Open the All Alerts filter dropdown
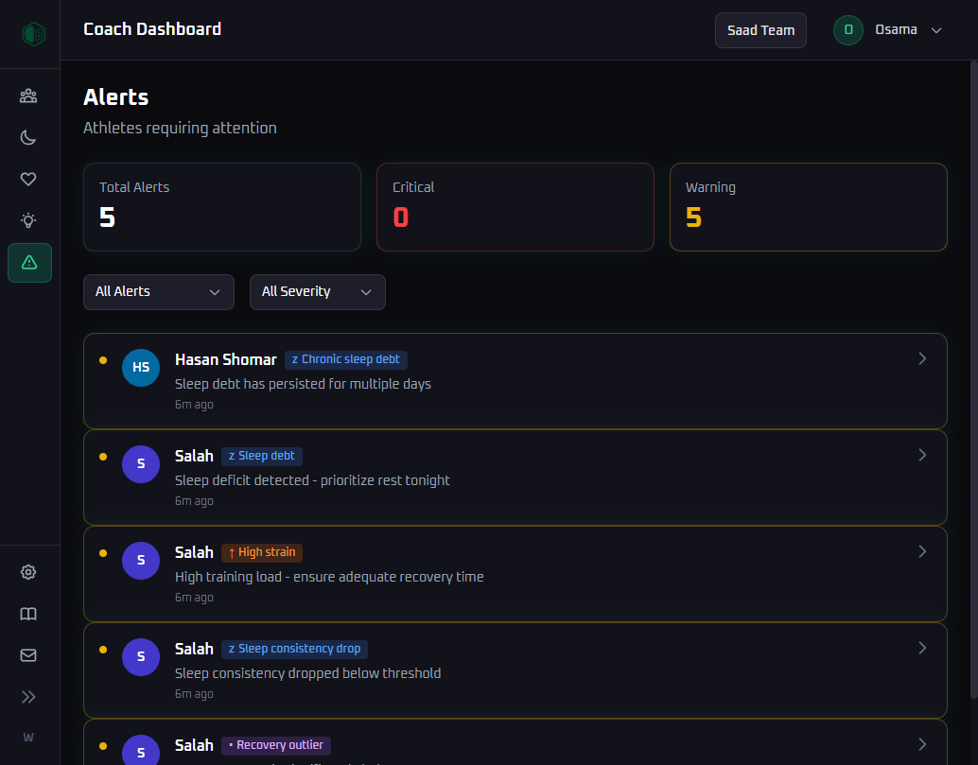 tap(158, 292)
